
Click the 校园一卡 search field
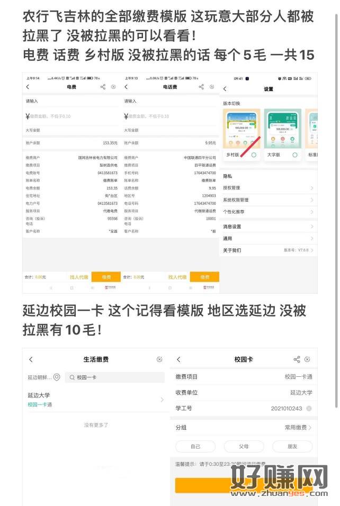[x=115, y=377]
